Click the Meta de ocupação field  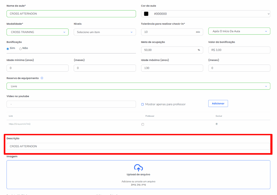pos(169,50)
